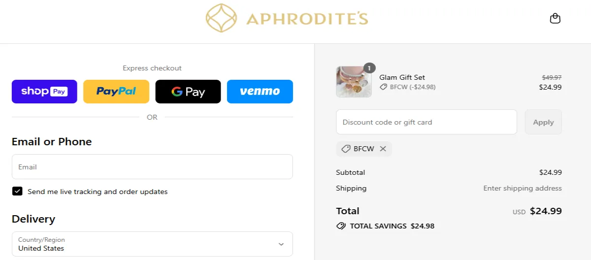Image resolution: width=591 pixels, height=260 pixels.
Task: Click the Email input field
Action: (152, 167)
